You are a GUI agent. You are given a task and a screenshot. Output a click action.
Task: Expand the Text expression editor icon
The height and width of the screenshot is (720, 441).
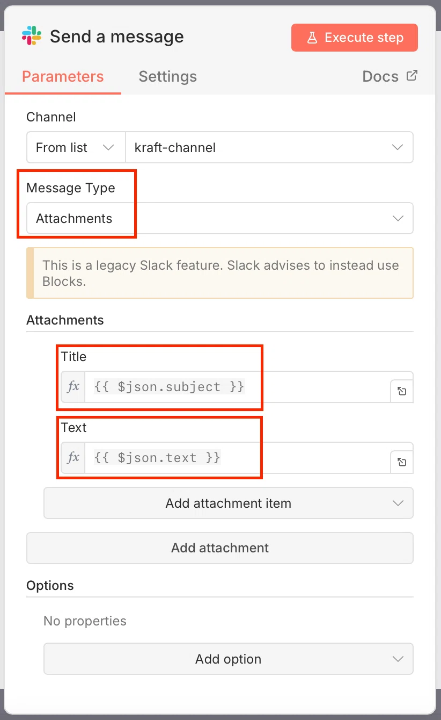[402, 463]
